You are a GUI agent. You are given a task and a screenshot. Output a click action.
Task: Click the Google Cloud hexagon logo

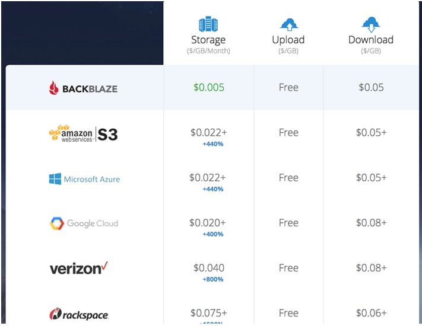pos(57,223)
